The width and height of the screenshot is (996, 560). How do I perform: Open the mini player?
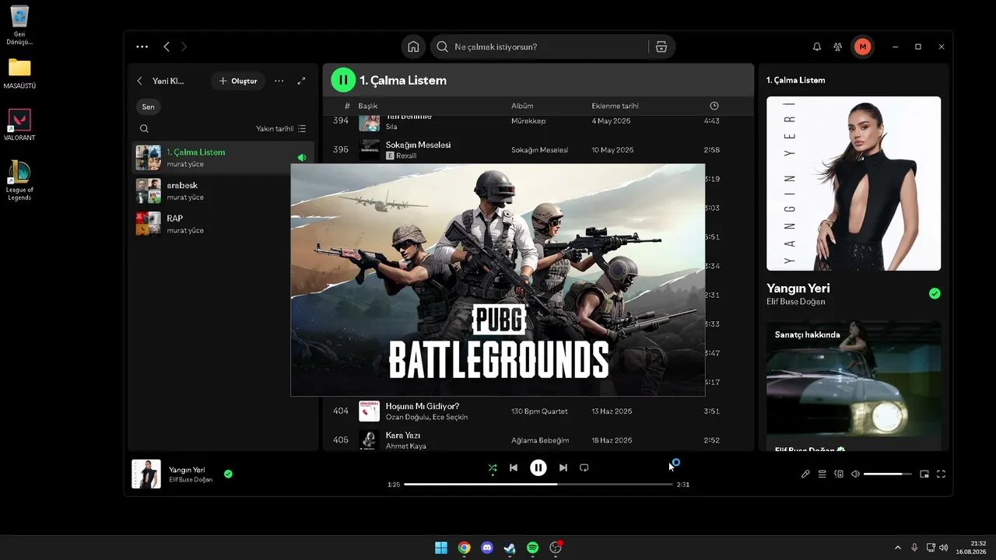[924, 474]
